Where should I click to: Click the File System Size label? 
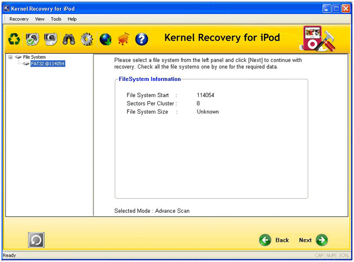click(147, 112)
